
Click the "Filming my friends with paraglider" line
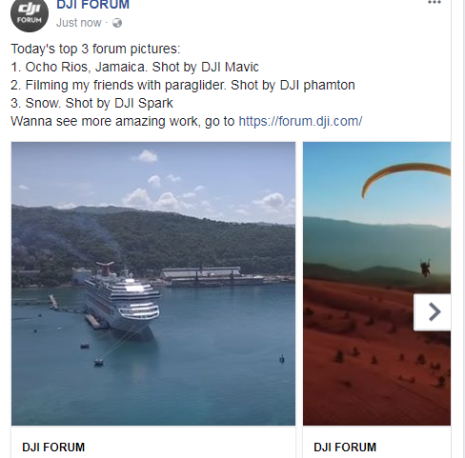pyautogui.click(x=183, y=85)
